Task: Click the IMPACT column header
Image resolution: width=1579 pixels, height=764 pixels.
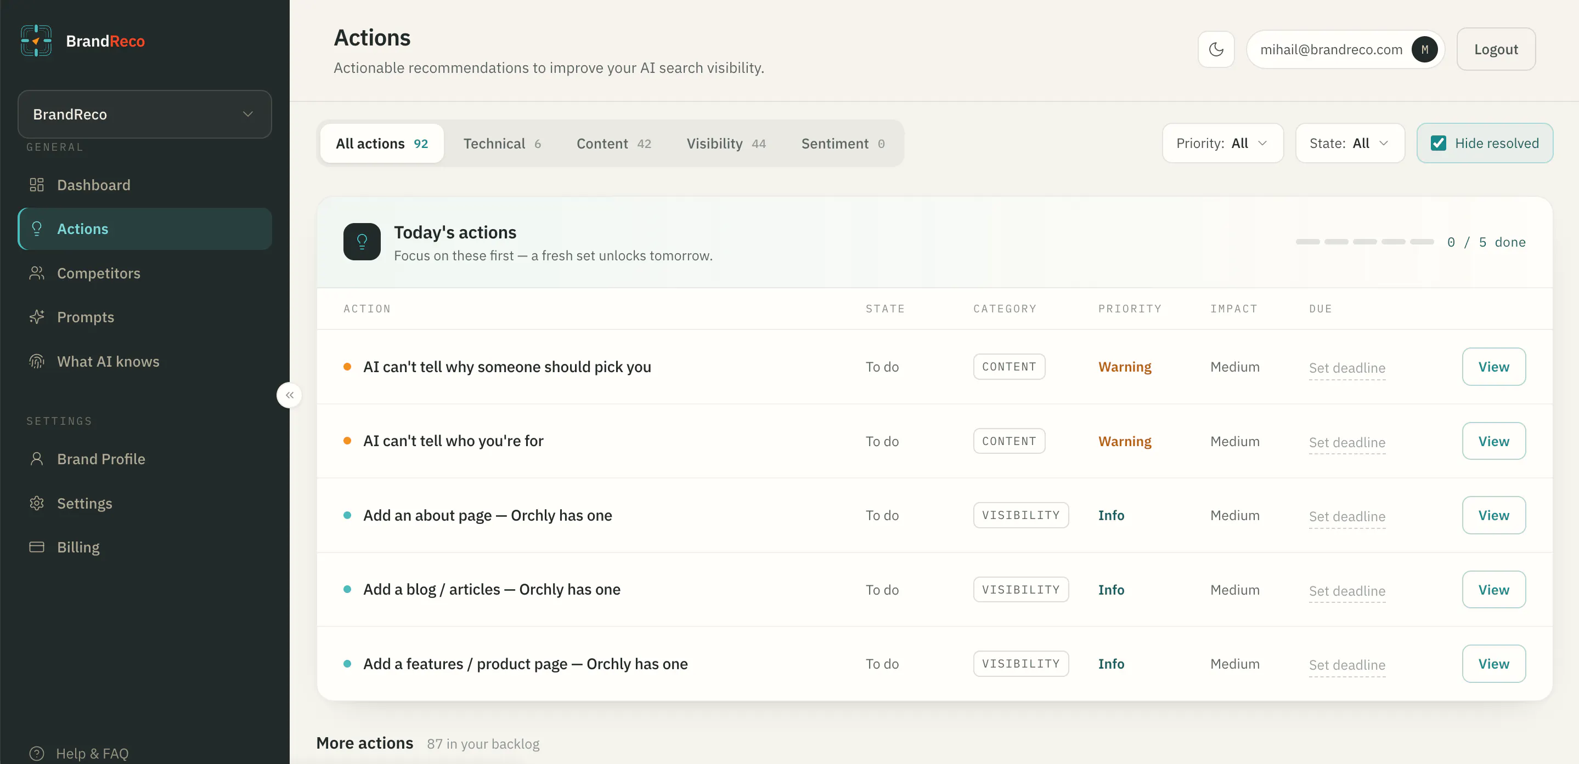Action: point(1233,309)
